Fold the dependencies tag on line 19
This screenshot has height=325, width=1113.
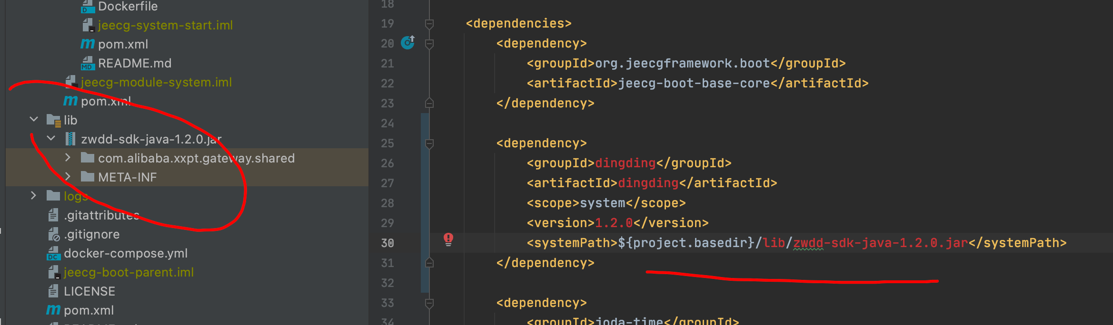tap(429, 23)
